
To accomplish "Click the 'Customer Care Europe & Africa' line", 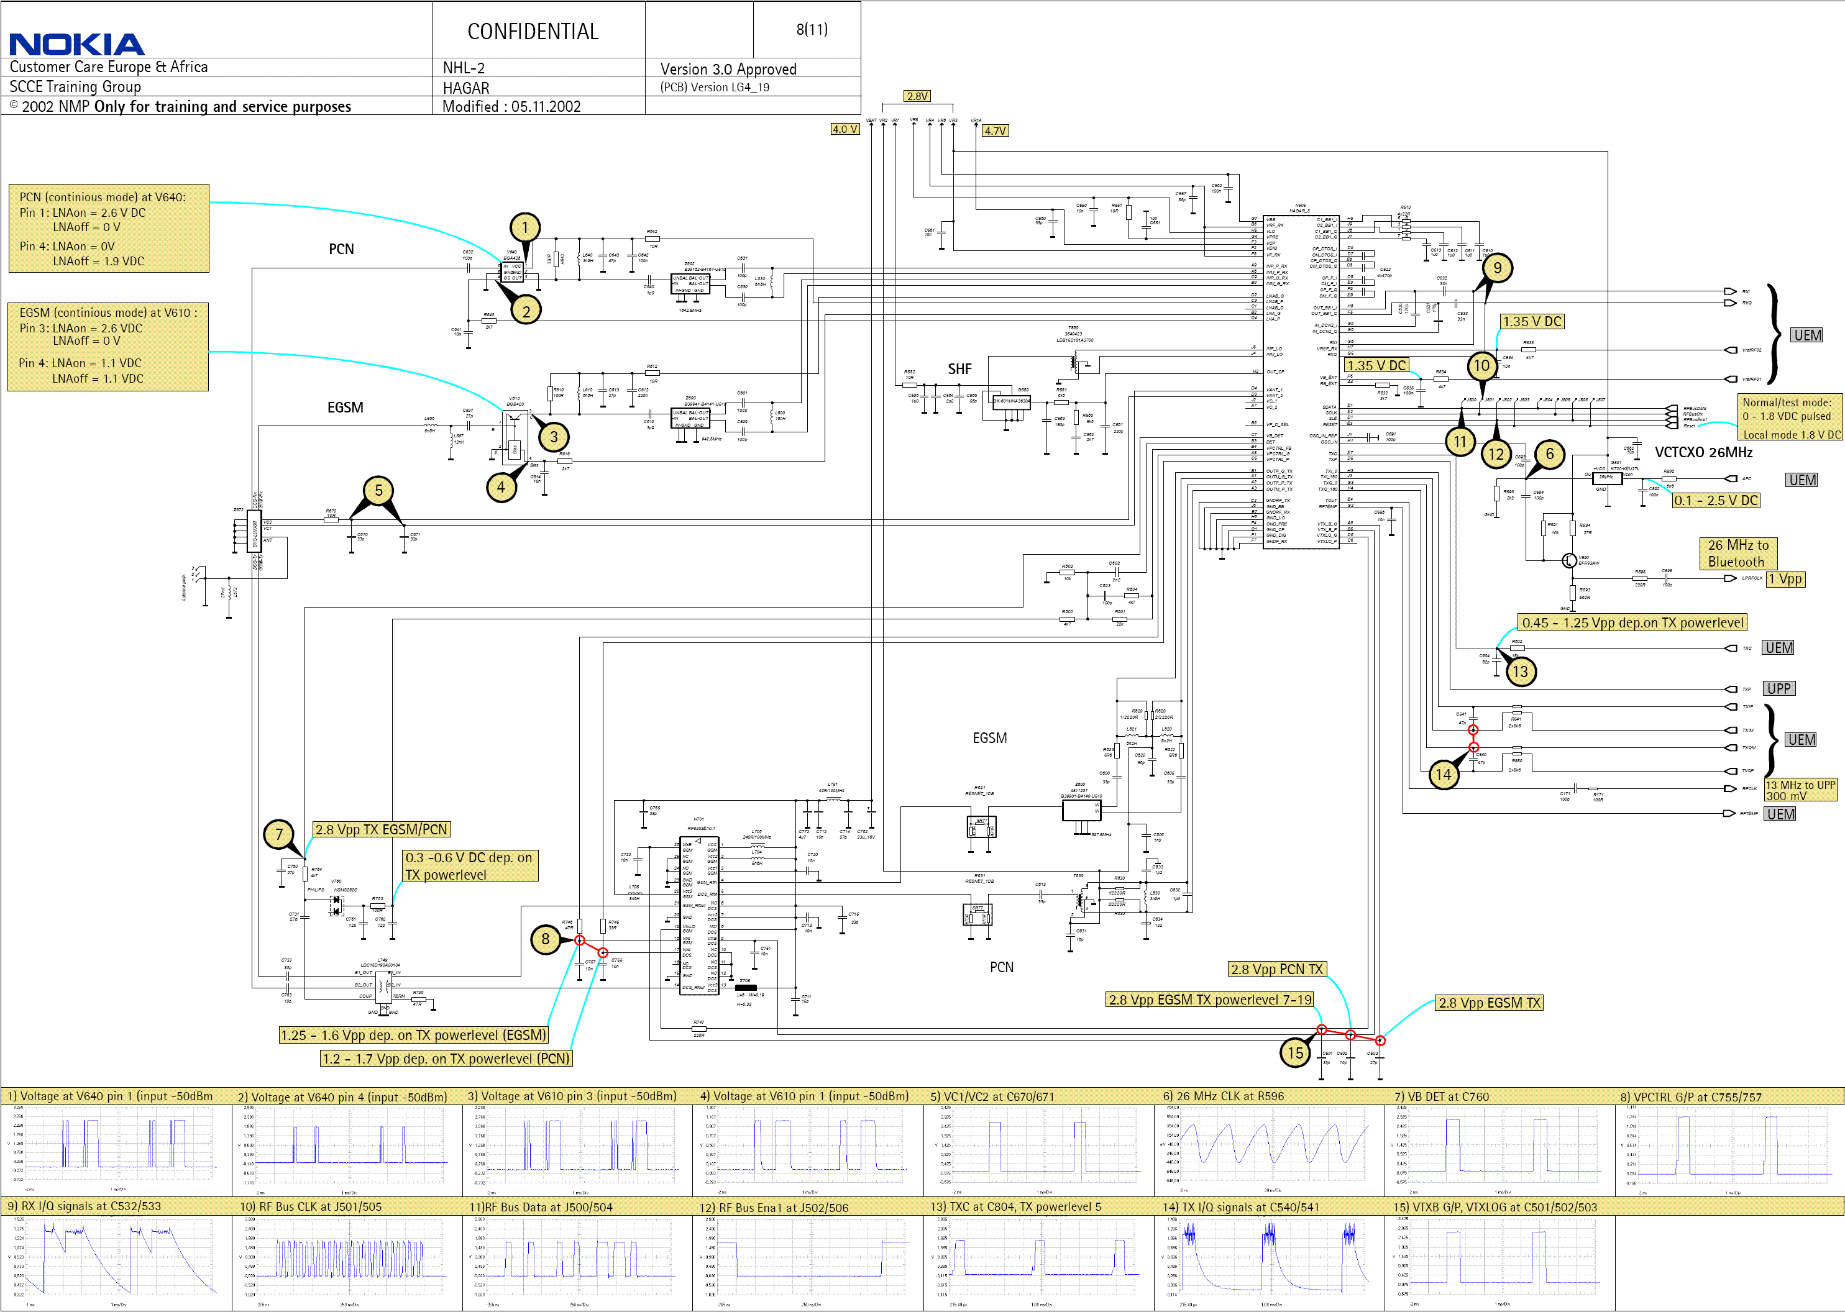I will [108, 67].
